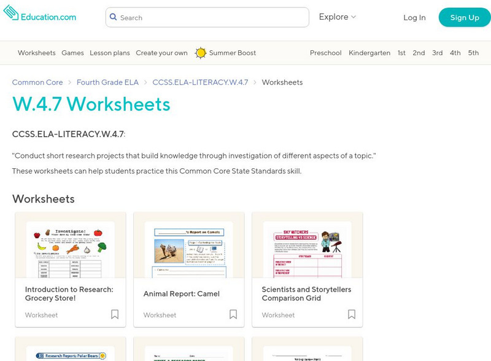Click the Summer Boost sun icon

pyautogui.click(x=201, y=53)
